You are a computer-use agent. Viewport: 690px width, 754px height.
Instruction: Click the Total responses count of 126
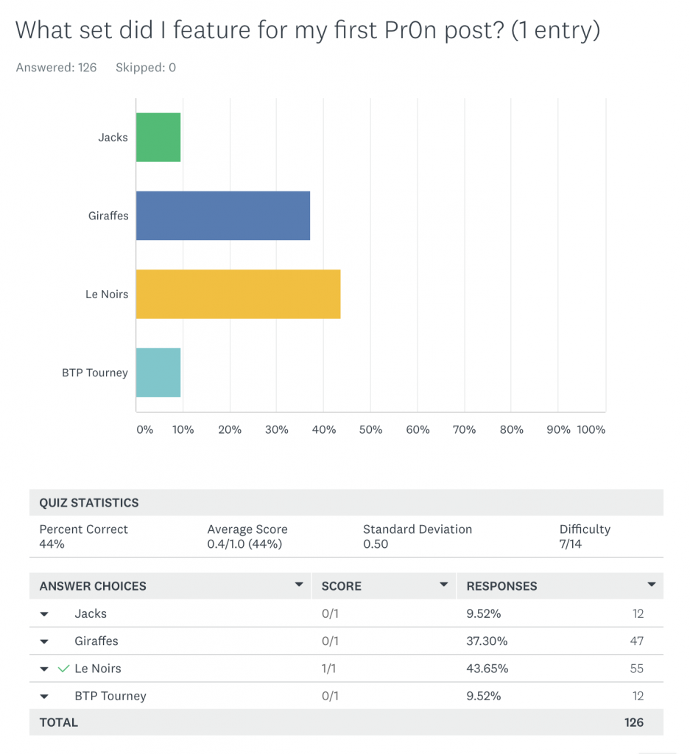[633, 722]
